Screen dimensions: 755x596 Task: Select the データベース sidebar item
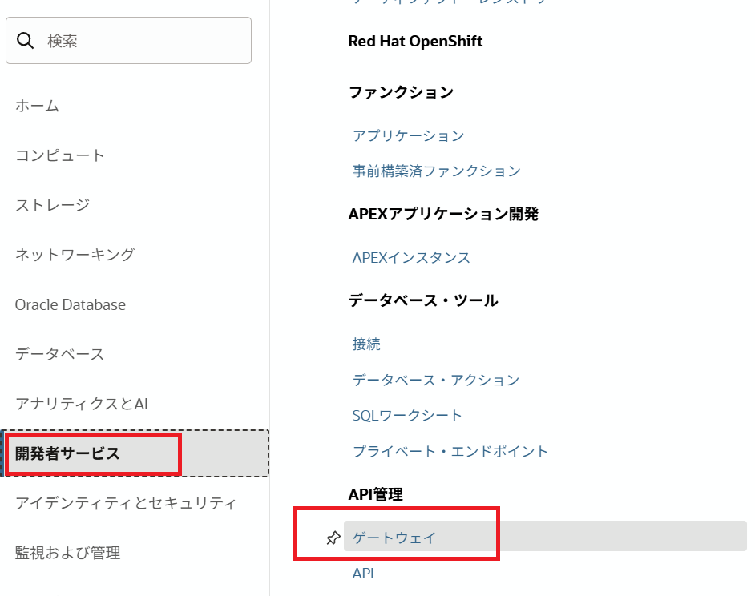[x=60, y=354]
